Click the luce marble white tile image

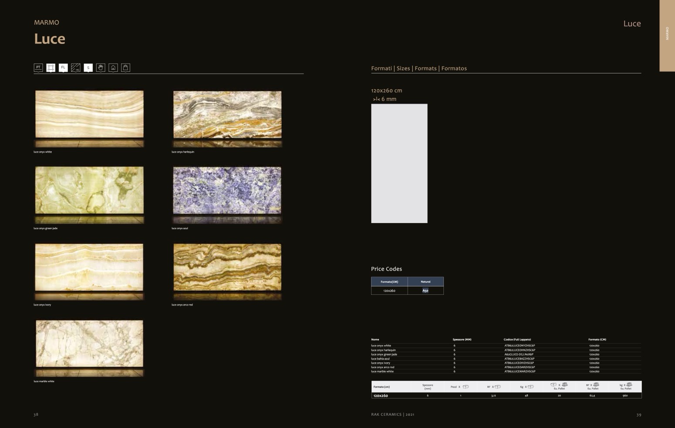(x=89, y=344)
